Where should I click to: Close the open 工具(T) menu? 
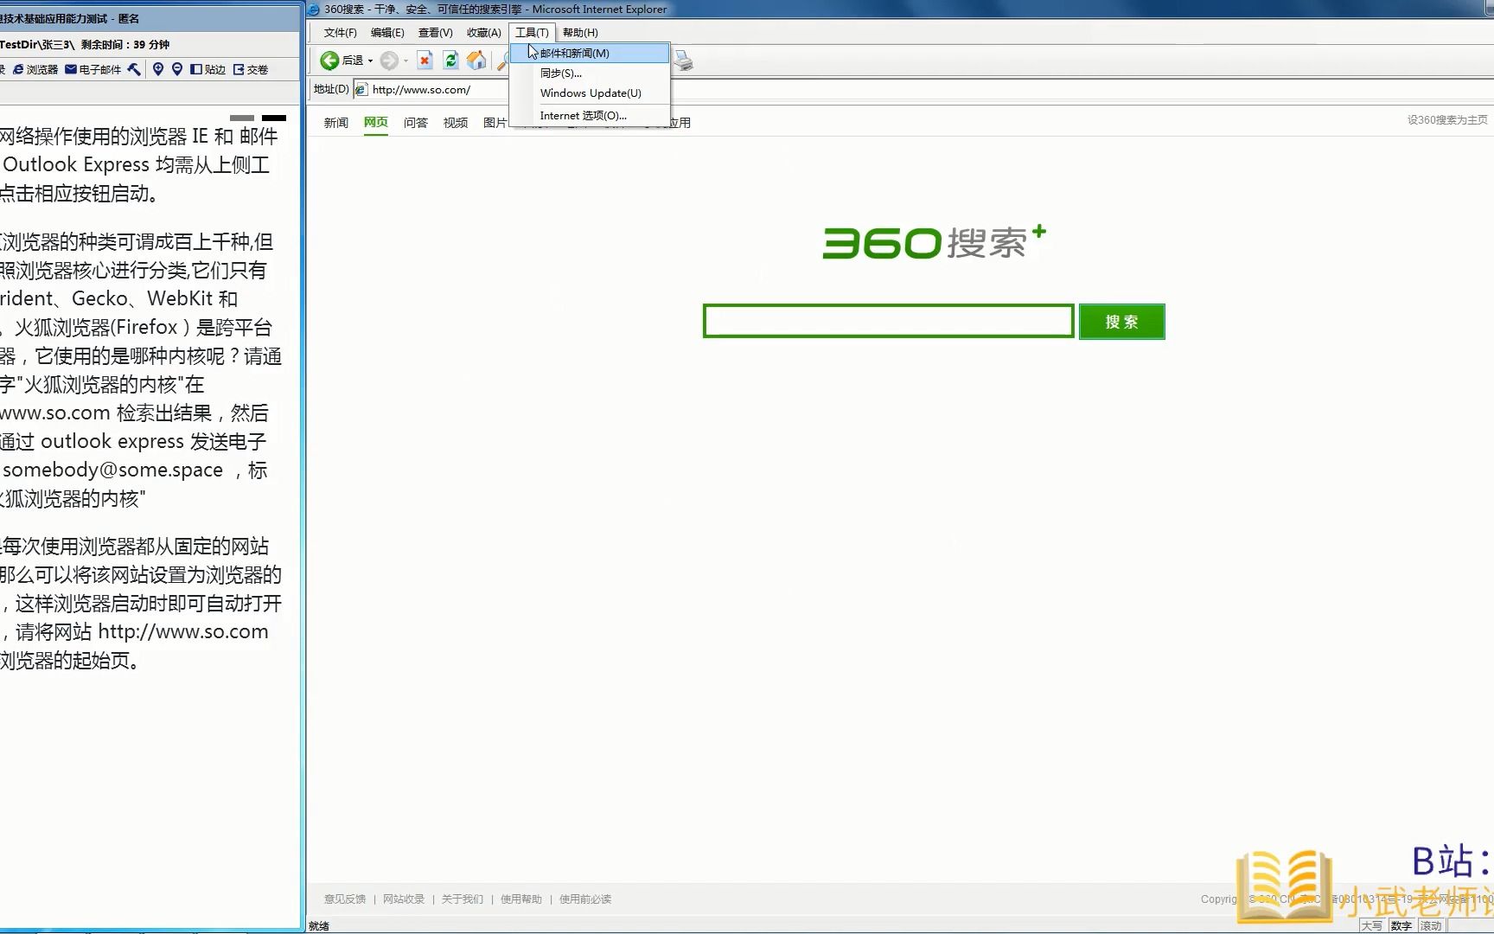[532, 33]
